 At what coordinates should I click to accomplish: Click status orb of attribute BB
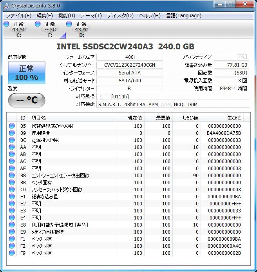point(12,182)
